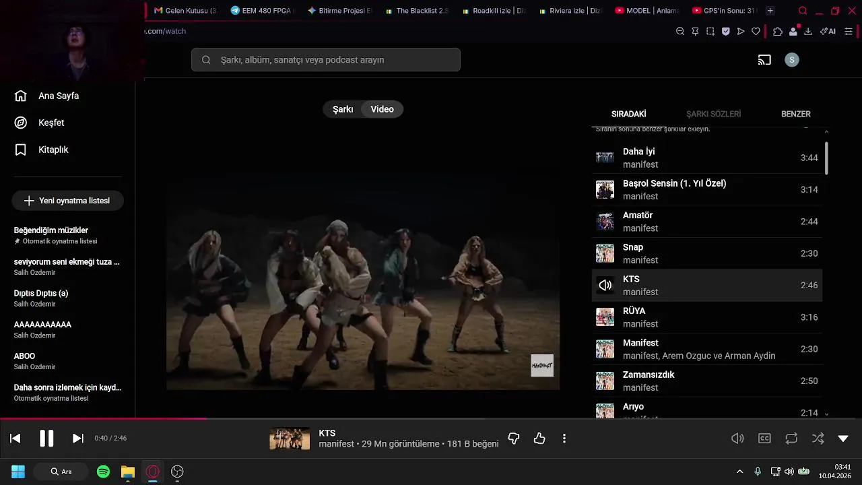Click the Opera flow send arrow icon
862x485 pixels.
pyautogui.click(x=741, y=31)
